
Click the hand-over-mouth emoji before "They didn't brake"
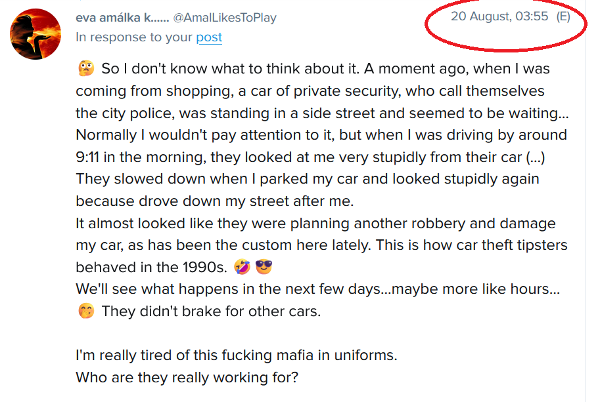pos(85,312)
